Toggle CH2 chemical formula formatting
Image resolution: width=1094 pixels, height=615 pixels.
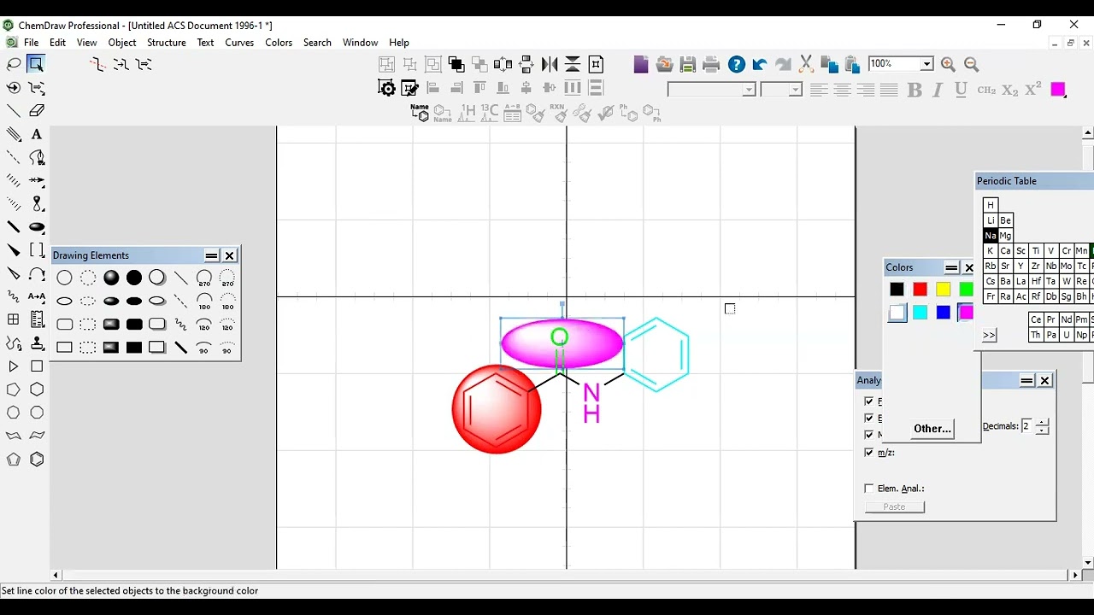pos(986,90)
